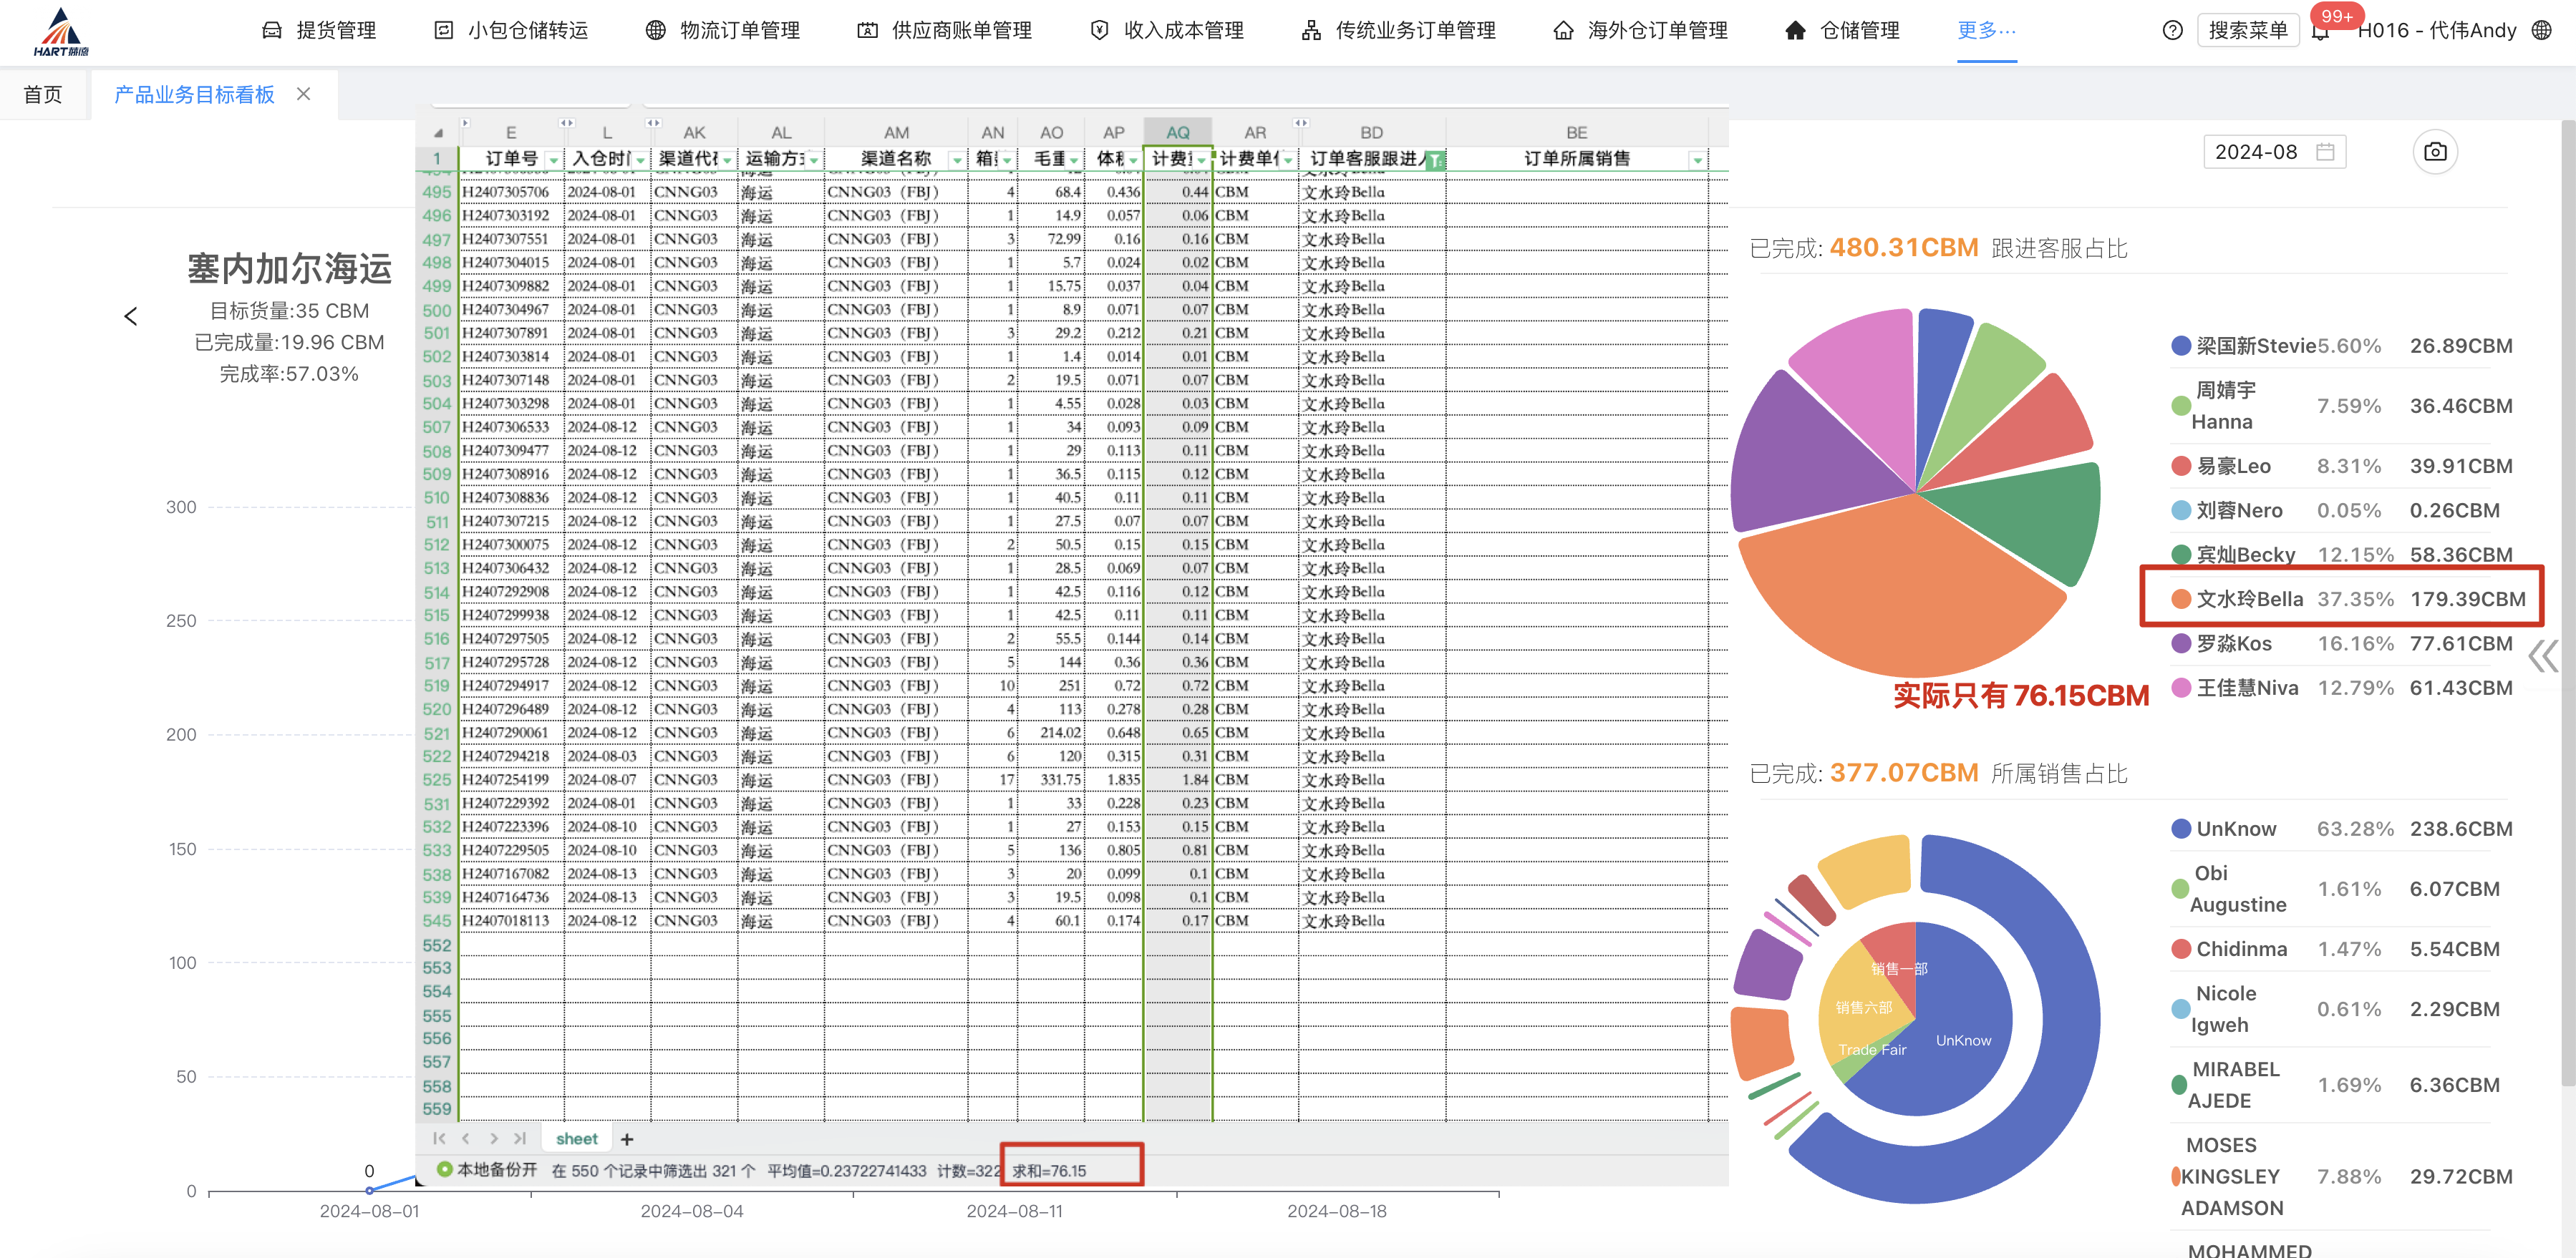
Task: Click the help question mark icon
Action: (x=2172, y=31)
